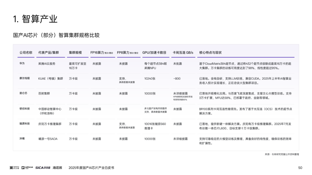Click the '~800' interconnect cell
Screen dimensions: 312x175
(x=177, y=79)
